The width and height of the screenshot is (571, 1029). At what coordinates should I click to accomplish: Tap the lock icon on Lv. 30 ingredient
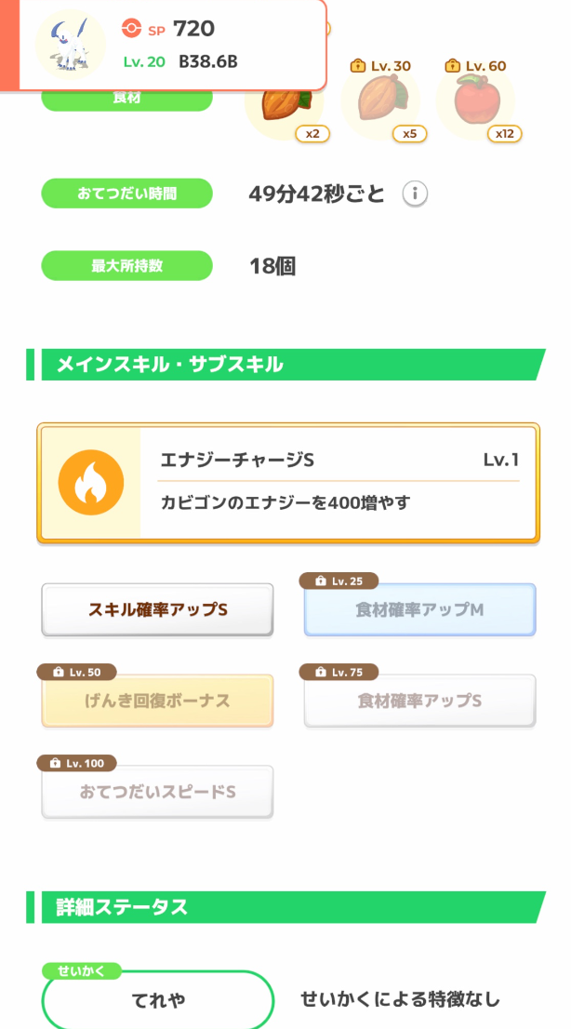point(357,66)
